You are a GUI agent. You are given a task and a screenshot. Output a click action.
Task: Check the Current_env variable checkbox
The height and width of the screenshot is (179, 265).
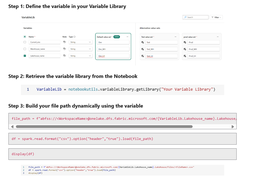tap(25, 42)
